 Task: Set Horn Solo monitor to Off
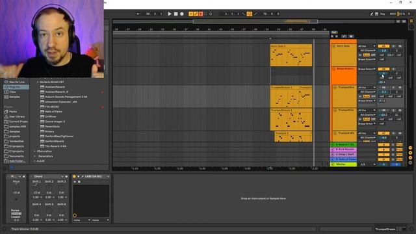(x=373, y=55)
